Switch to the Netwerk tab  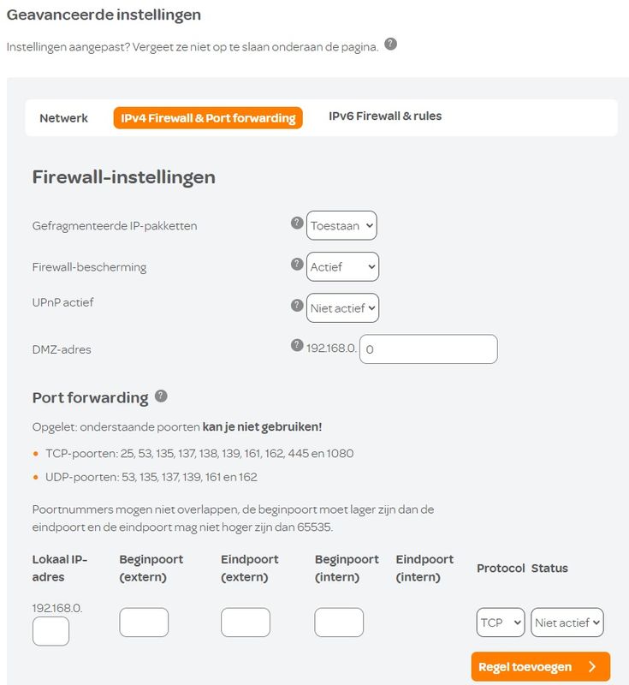[x=64, y=118]
